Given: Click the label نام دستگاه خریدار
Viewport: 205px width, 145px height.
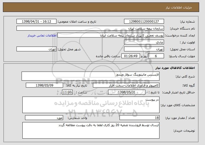Looking at the screenshot, I should (182, 28).
